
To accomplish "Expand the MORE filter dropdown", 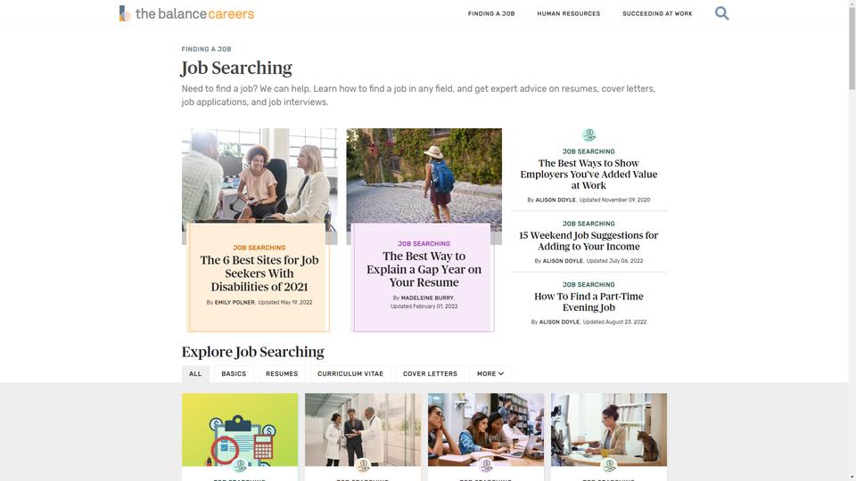I will (490, 373).
